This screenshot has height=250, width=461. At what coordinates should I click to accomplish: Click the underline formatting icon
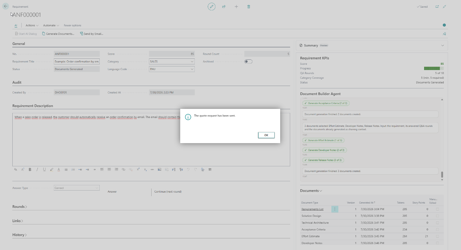44,169
